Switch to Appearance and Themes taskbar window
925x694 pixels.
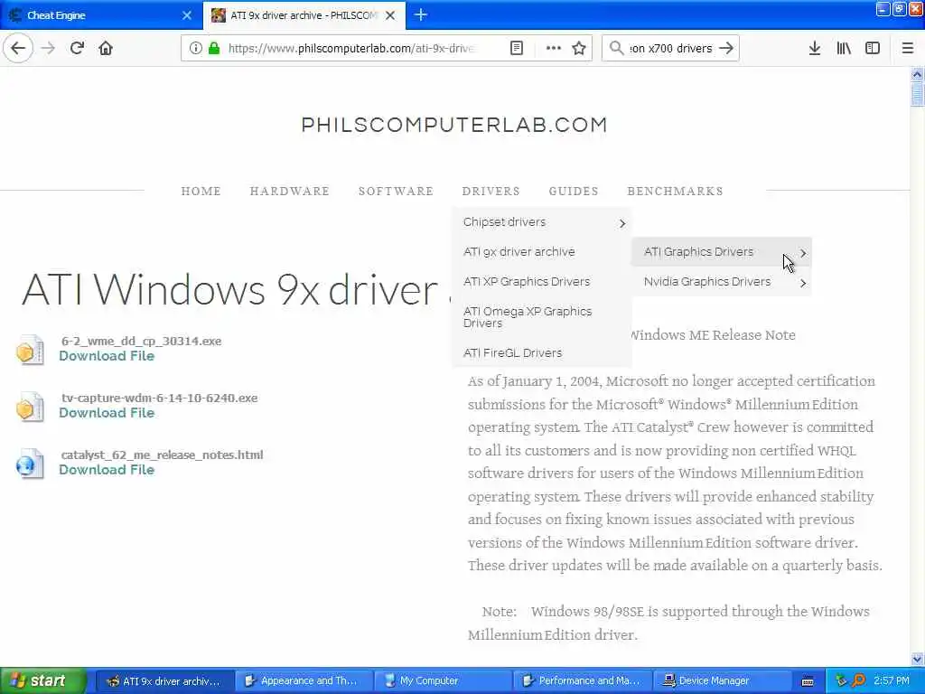[304, 681]
